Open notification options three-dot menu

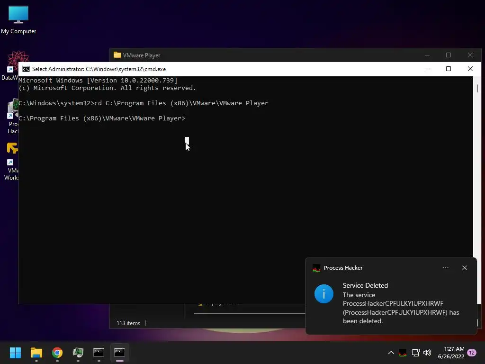(x=445, y=268)
